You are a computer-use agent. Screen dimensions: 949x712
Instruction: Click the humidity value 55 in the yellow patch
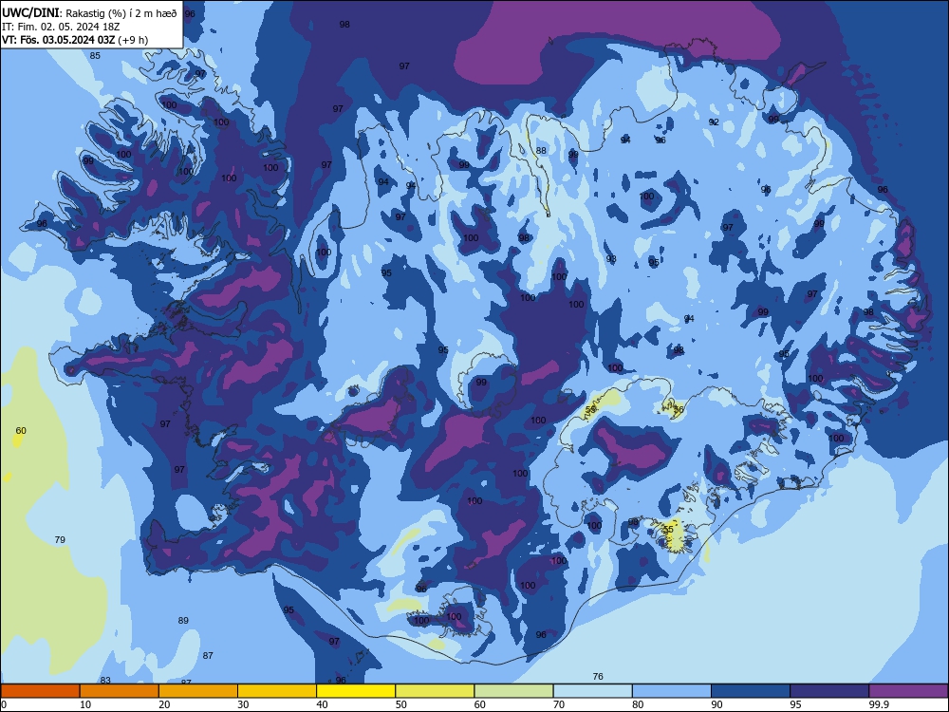(x=668, y=529)
